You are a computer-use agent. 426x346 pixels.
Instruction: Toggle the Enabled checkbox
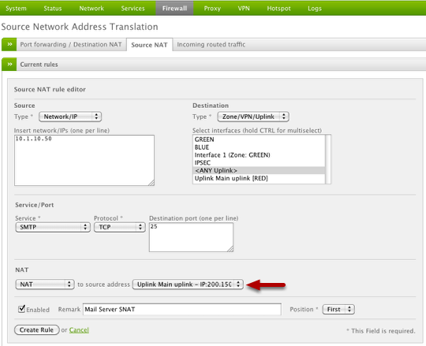(22, 309)
